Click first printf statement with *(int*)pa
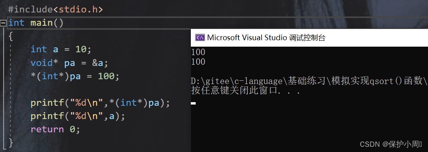Image resolution: width=428 pixels, height=152 pixels. tap(100, 103)
